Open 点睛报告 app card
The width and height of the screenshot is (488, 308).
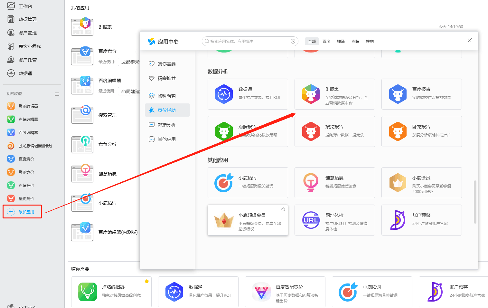[x=248, y=131]
